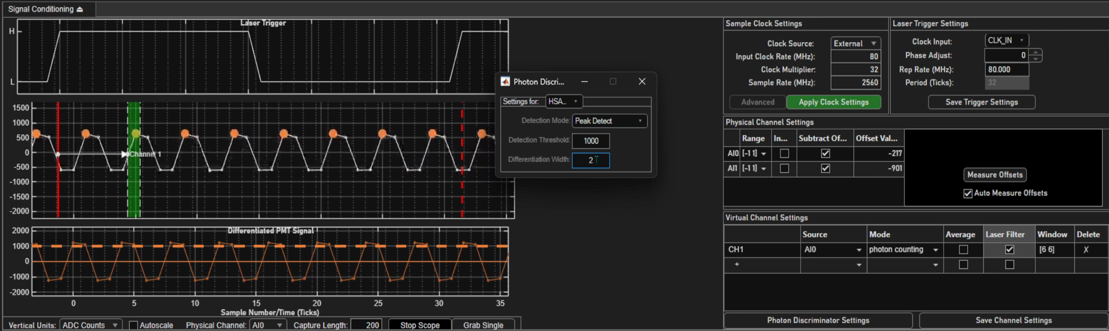Delete the CH1 virtual channel with X
This screenshot has width=1109, height=331.
1086,250
